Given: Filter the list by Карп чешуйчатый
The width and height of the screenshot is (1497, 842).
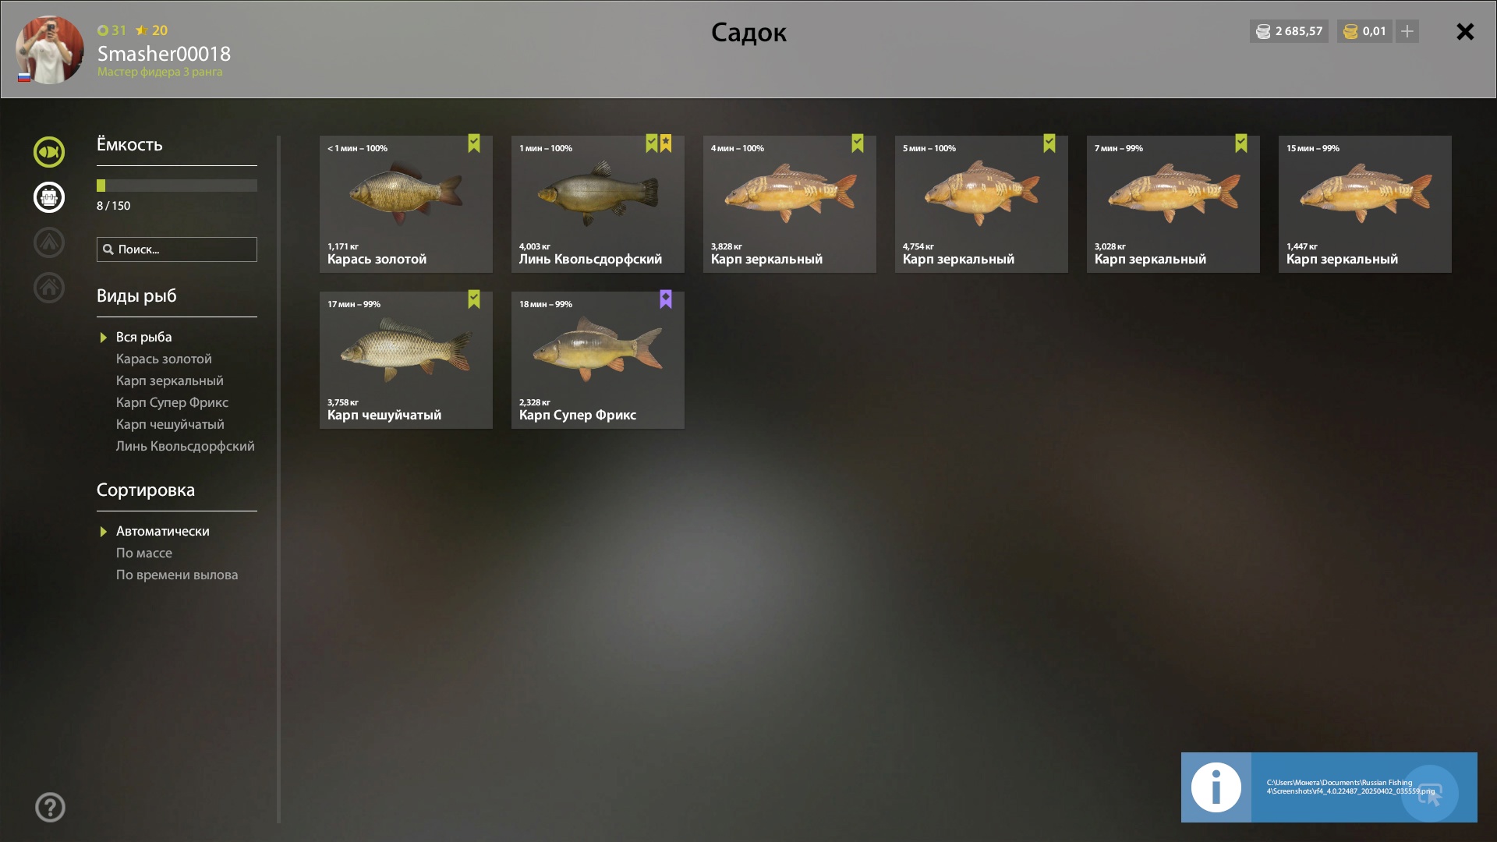Looking at the screenshot, I should click(x=170, y=424).
